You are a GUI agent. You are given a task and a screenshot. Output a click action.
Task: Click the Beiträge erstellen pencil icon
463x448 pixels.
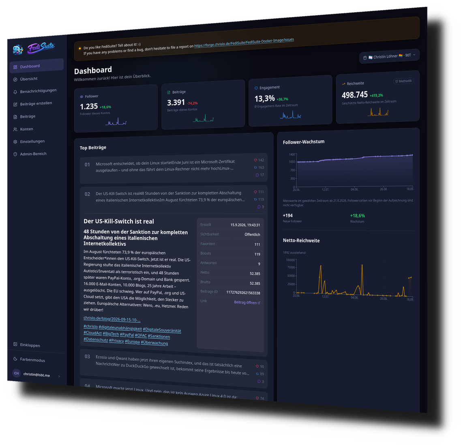[15, 104]
